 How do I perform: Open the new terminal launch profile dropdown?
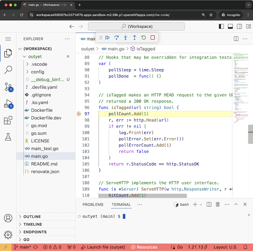point(201,205)
